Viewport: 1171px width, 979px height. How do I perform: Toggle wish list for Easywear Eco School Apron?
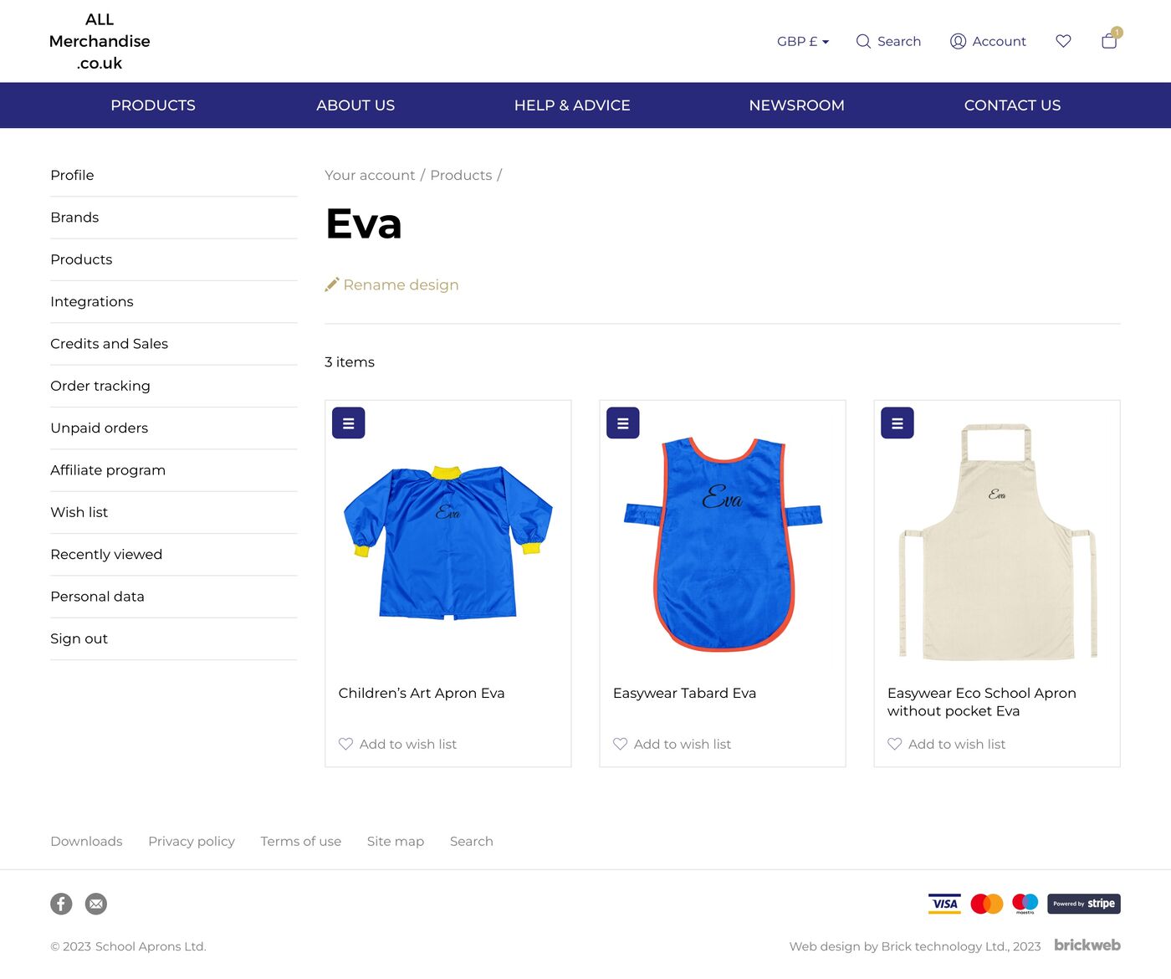click(x=894, y=744)
